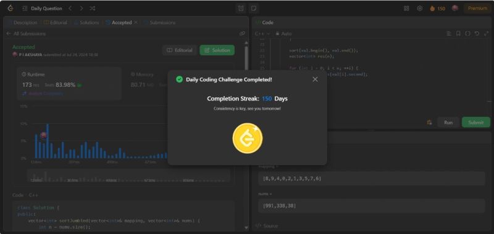Image resolution: width=494 pixels, height=234 pixels.
Task: Switch to the Submissions tab
Action: [x=159, y=23]
